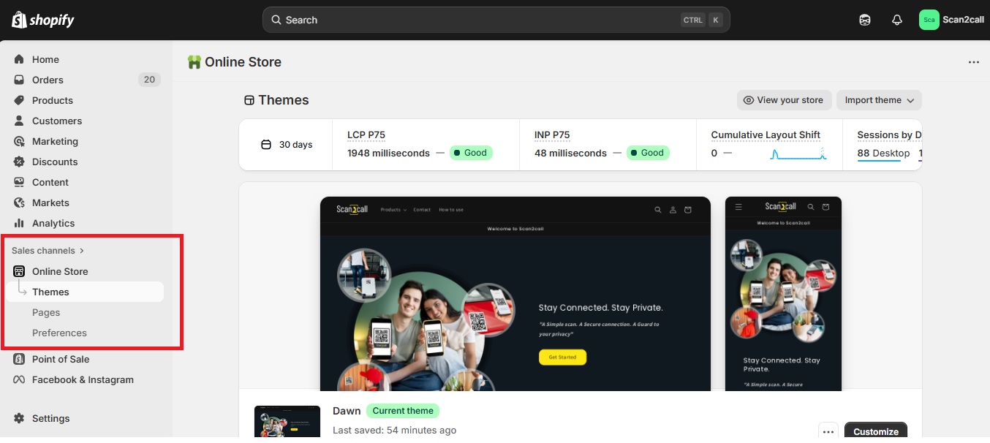990x443 pixels.
Task: Open the Content section
Action: pyautogui.click(x=50, y=182)
